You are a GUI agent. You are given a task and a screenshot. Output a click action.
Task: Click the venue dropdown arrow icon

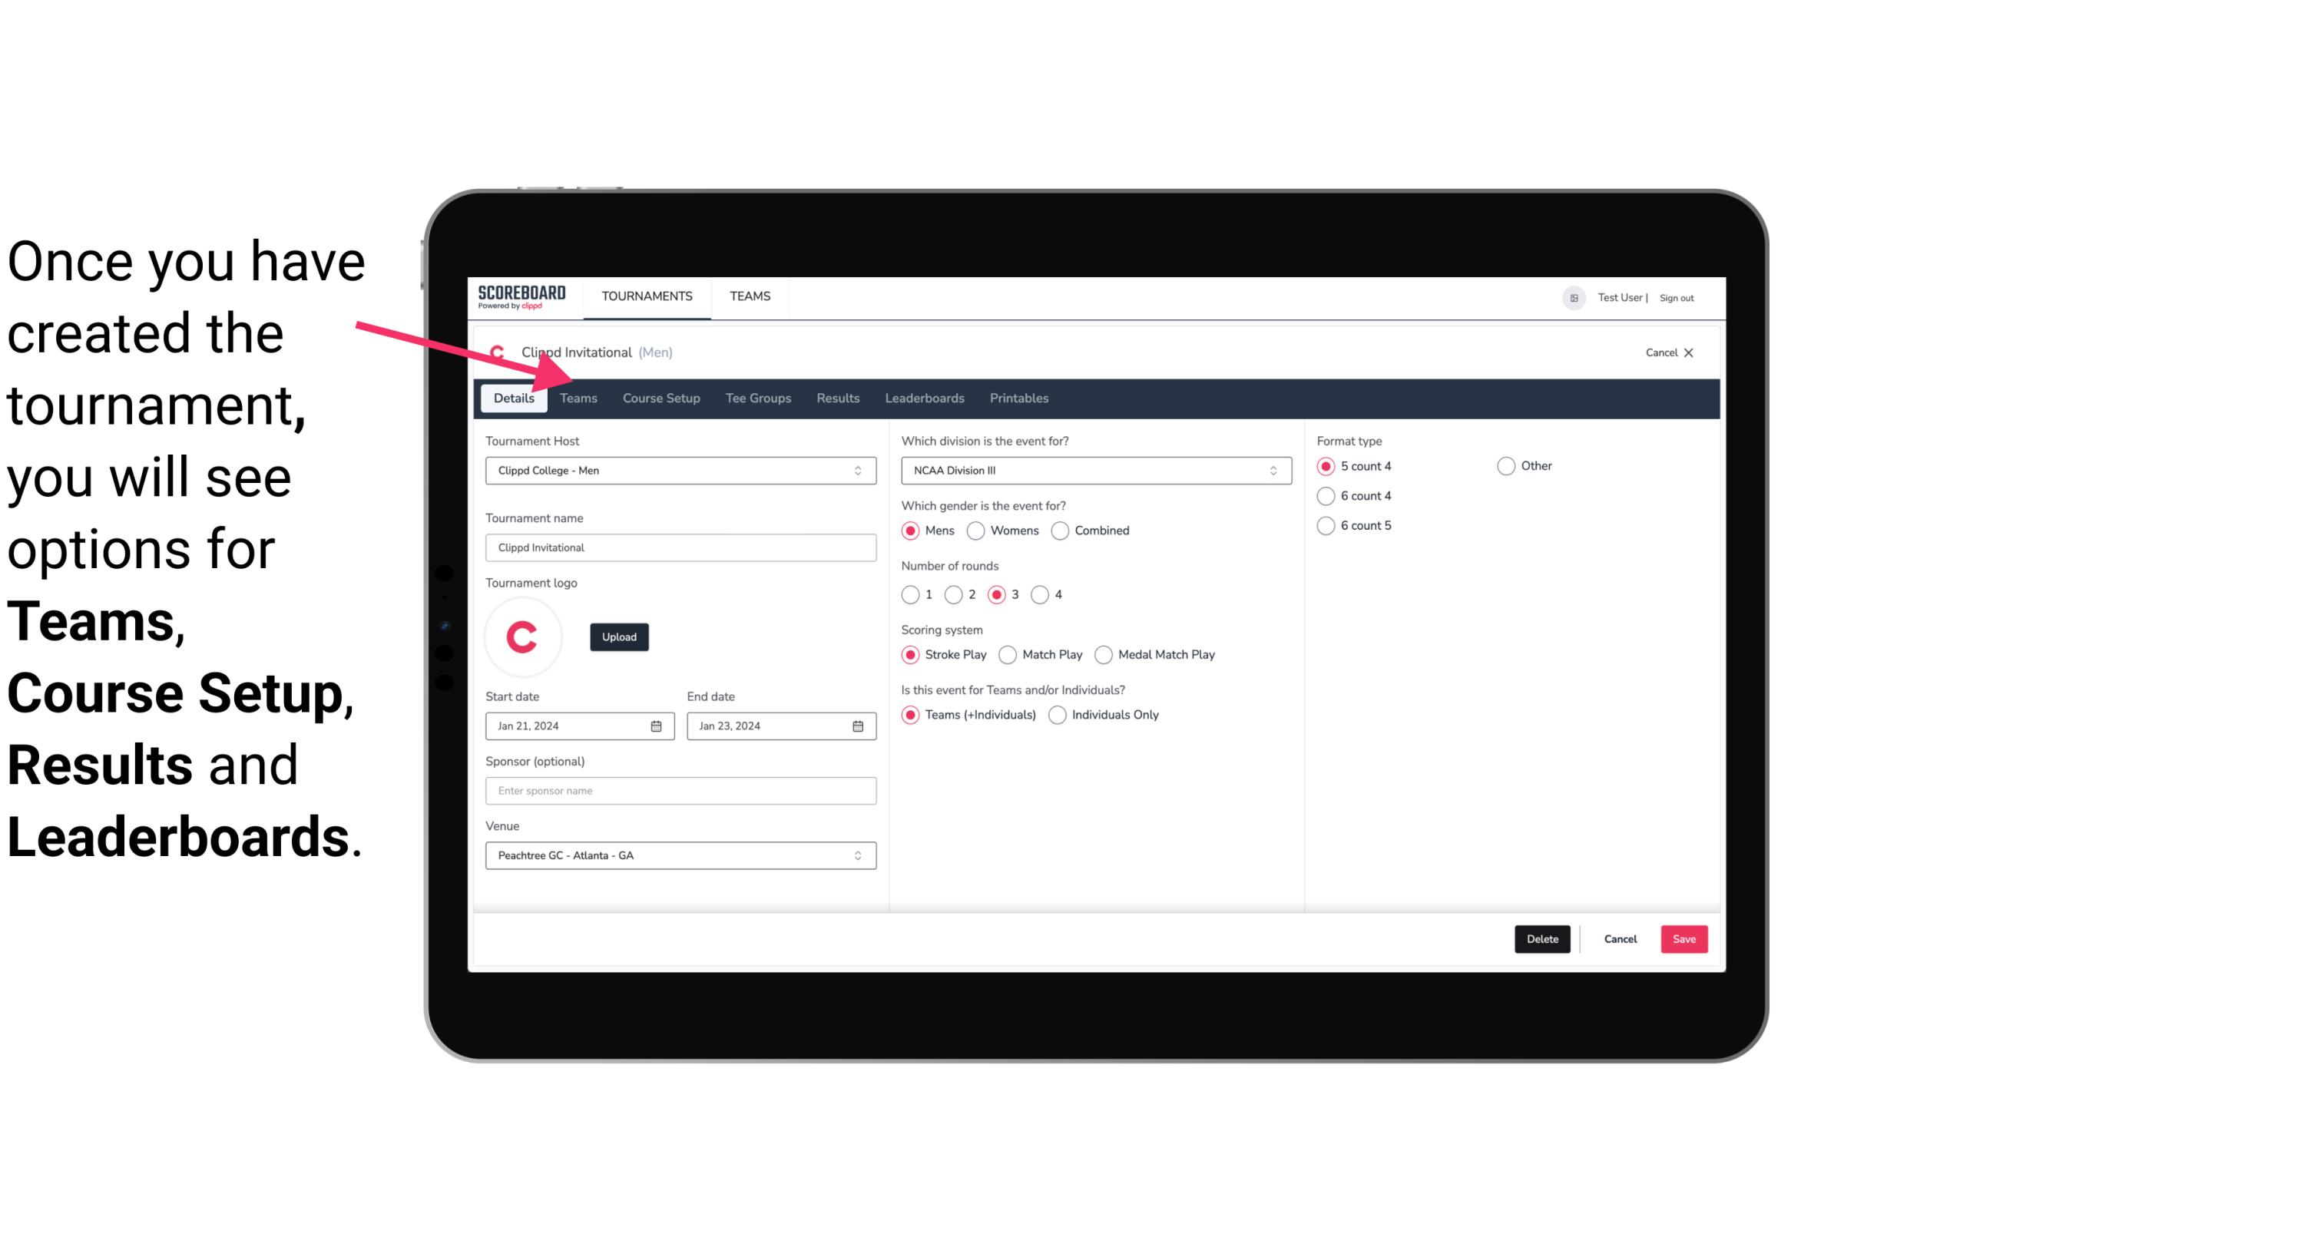click(860, 855)
